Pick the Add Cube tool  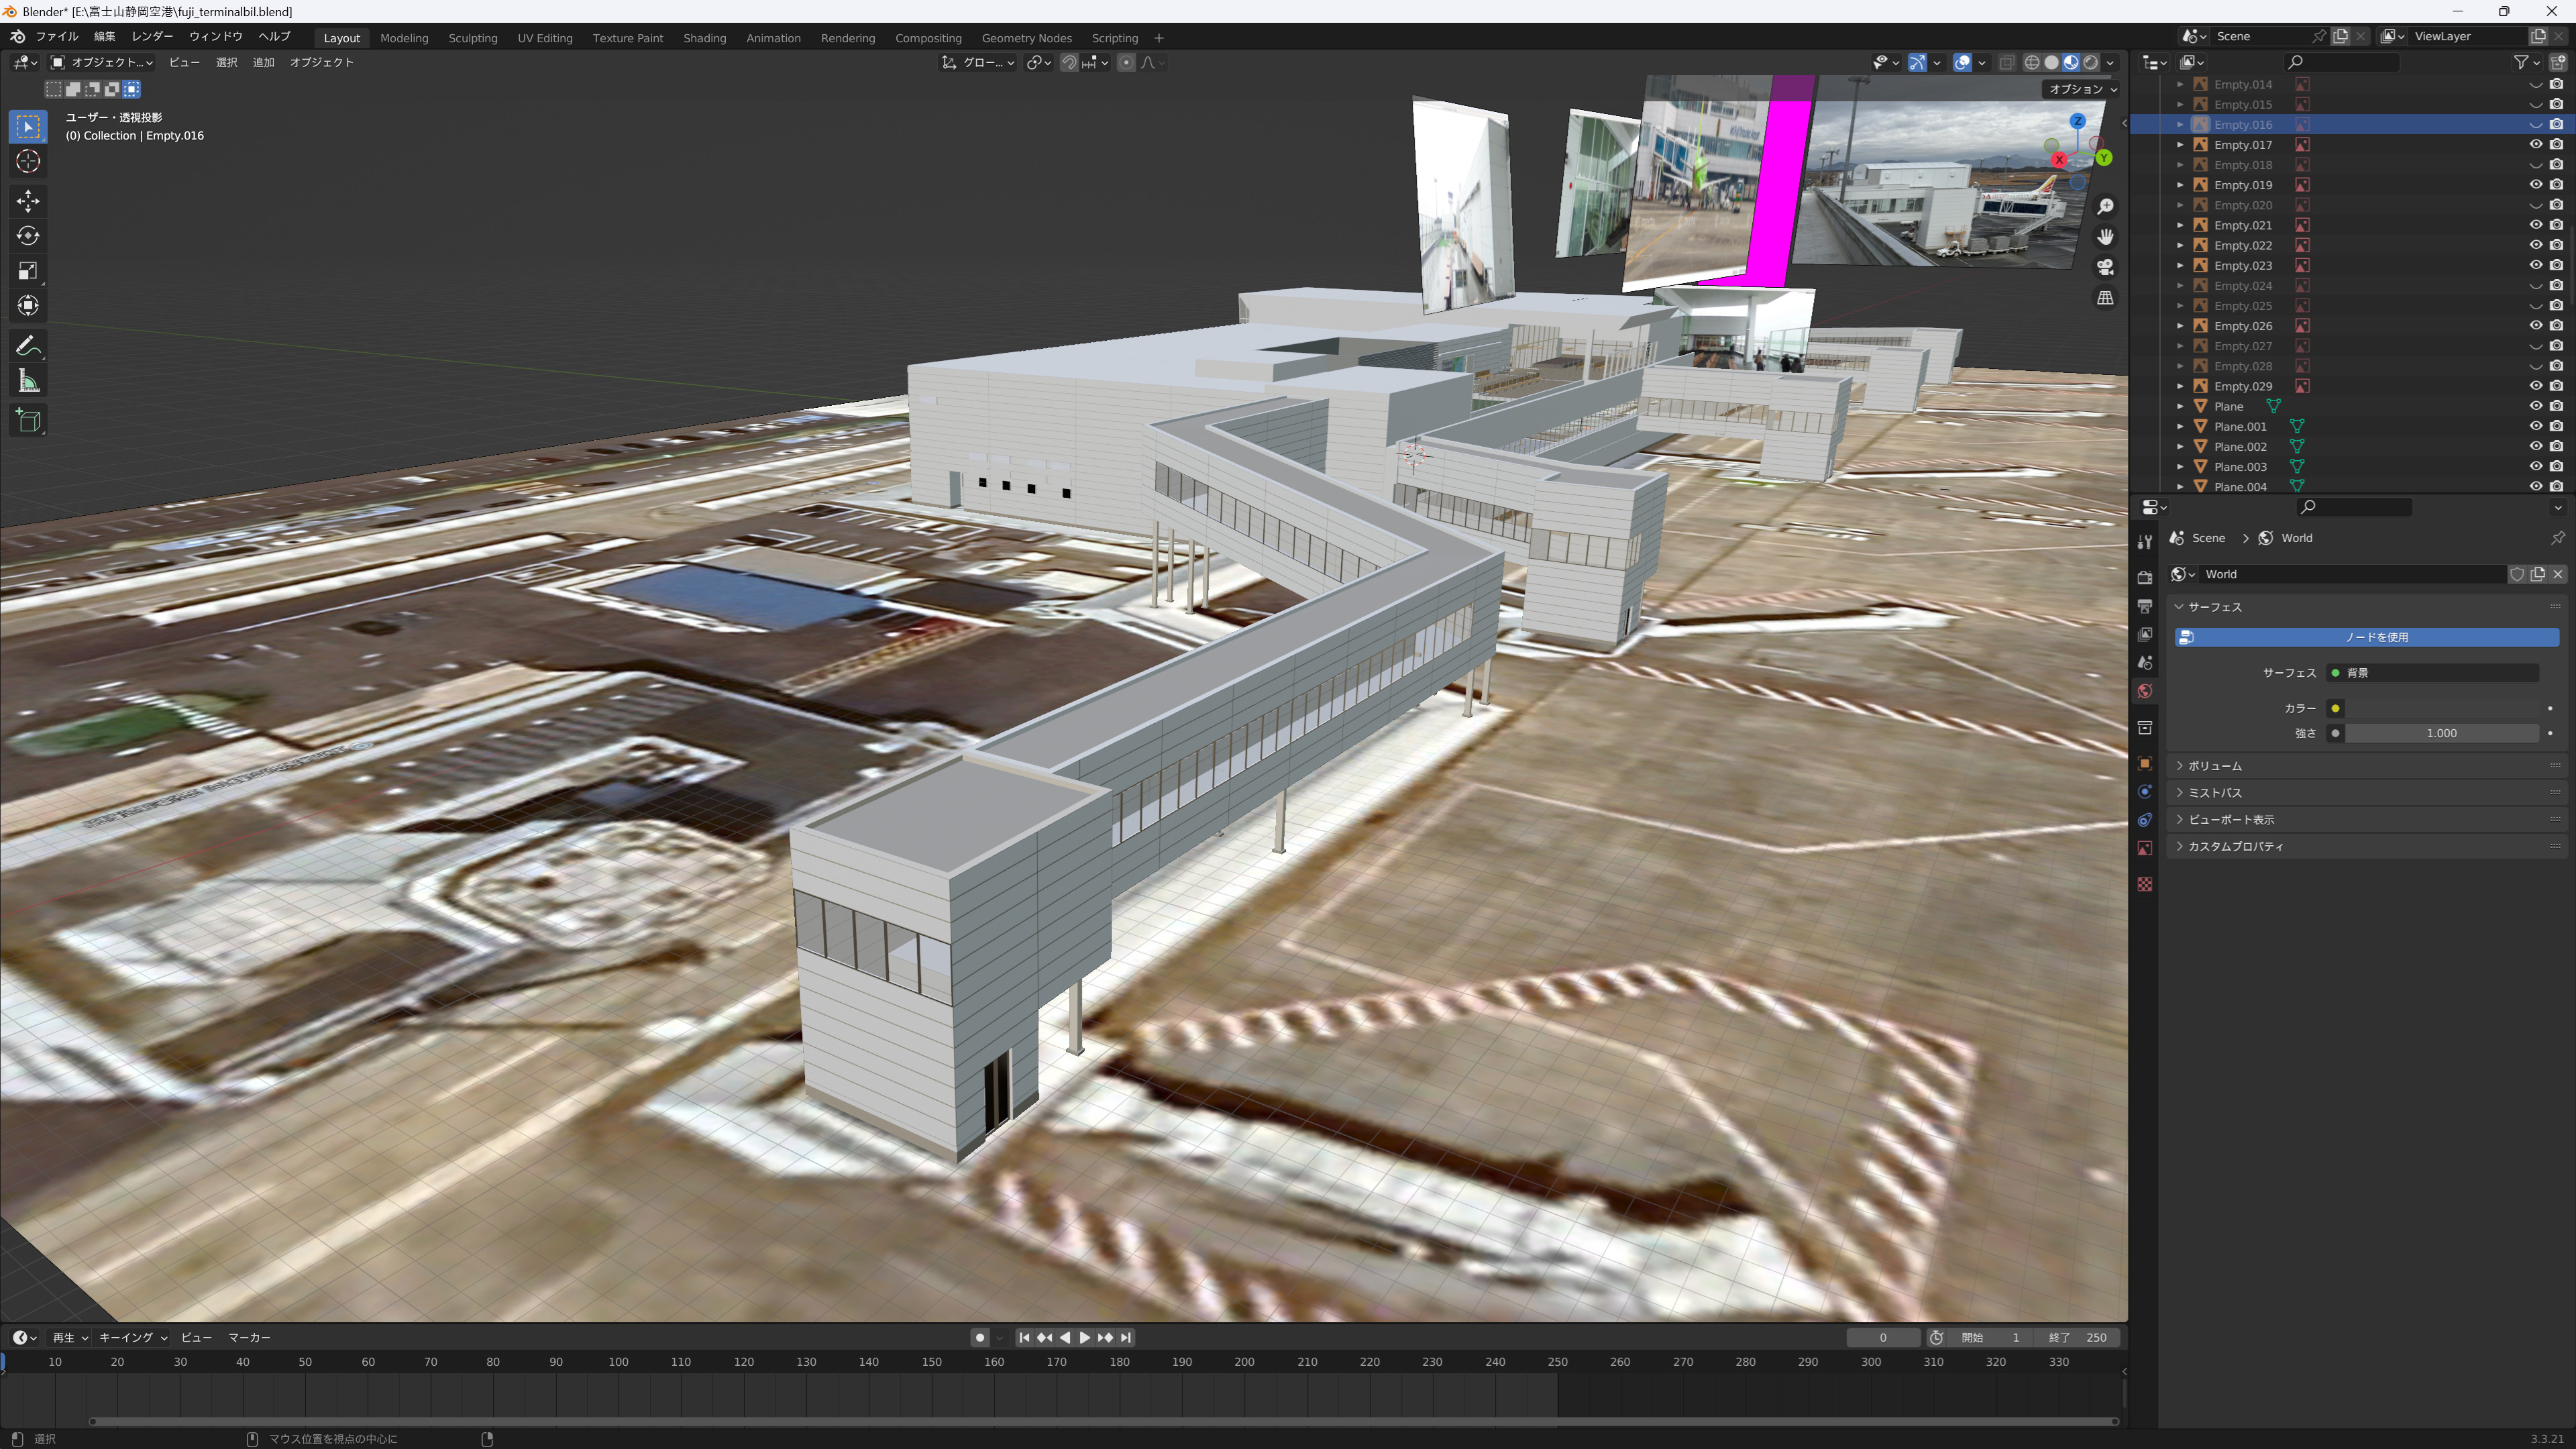coord(28,421)
